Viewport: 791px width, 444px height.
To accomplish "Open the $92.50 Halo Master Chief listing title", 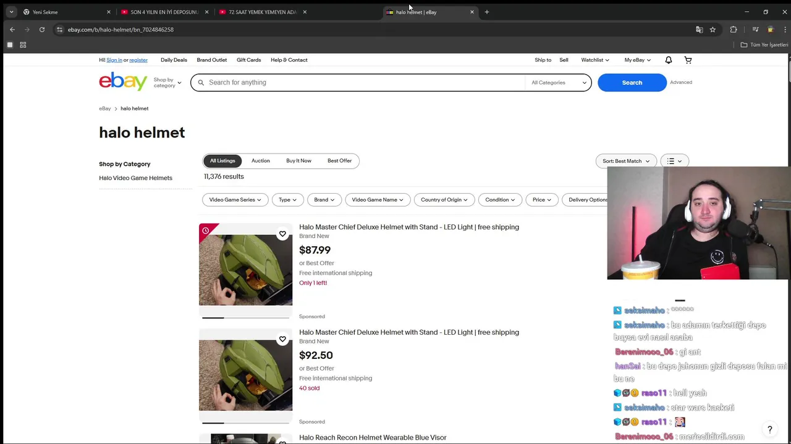I will pos(409,332).
